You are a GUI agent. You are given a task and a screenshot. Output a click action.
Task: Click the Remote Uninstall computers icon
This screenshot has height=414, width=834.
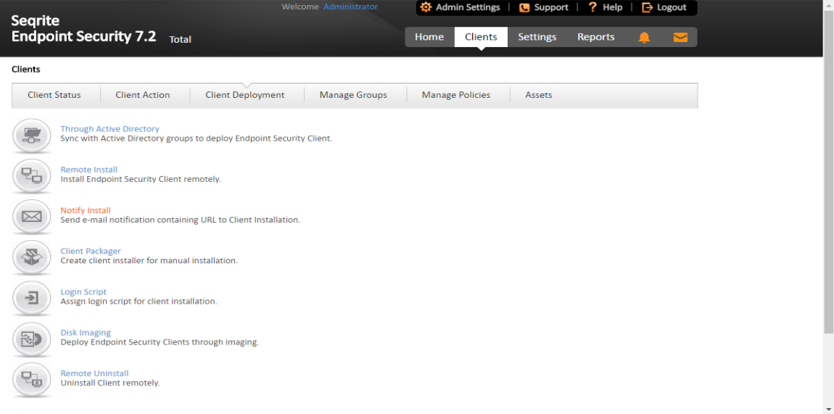pyautogui.click(x=32, y=379)
